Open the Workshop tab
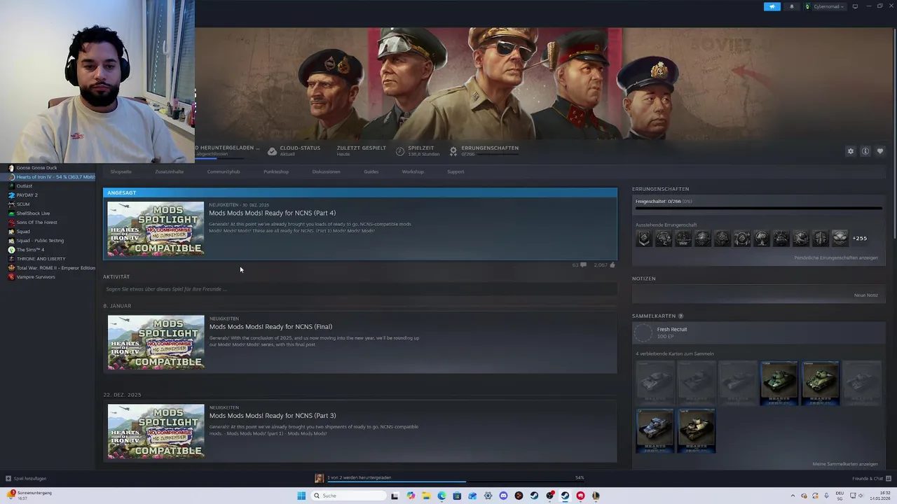Screen dimensions: 897x504 click(x=413, y=171)
